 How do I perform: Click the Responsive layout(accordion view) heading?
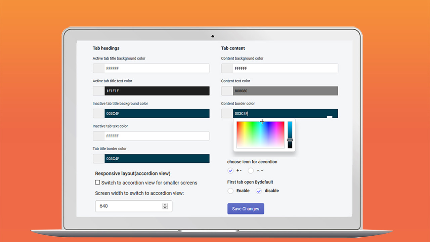133,173
